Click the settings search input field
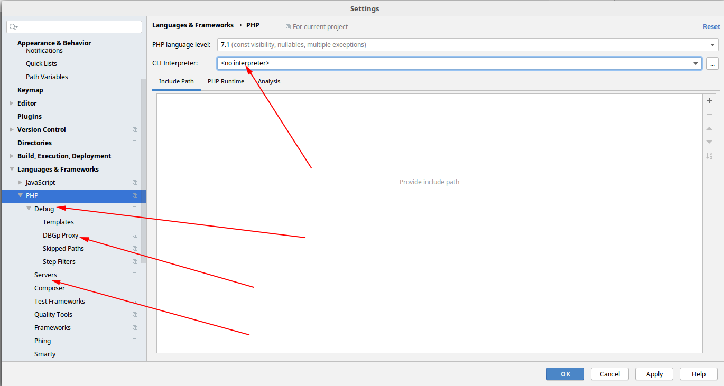 click(x=75, y=27)
